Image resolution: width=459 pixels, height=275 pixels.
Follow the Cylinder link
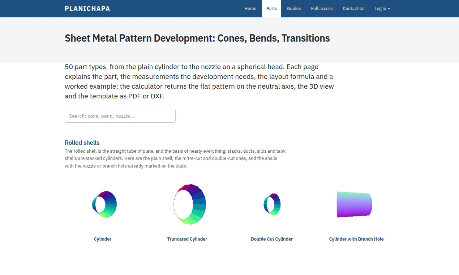click(x=103, y=239)
